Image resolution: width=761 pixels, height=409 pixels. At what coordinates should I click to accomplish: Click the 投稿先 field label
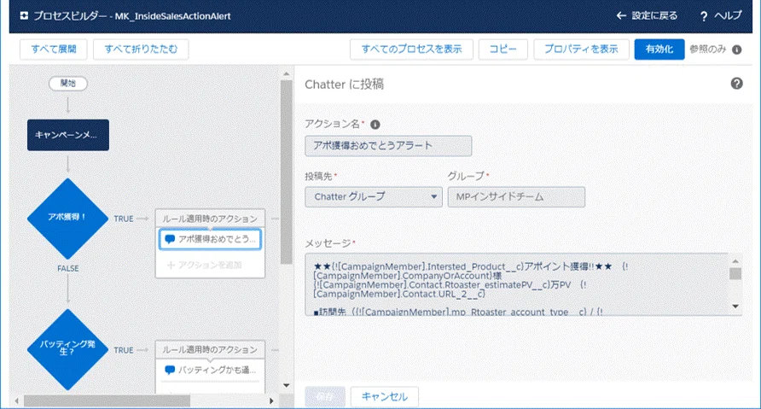pos(318,177)
